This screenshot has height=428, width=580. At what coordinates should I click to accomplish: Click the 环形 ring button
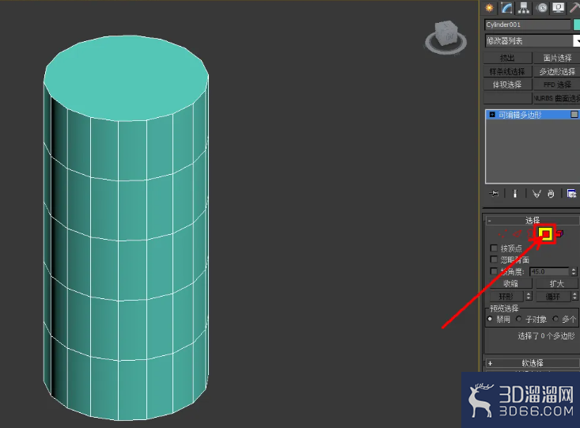click(506, 297)
